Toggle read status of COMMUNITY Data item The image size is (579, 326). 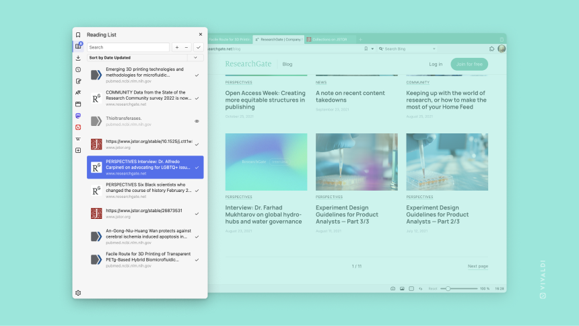(x=197, y=98)
